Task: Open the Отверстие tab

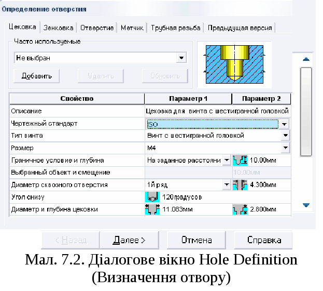Action: coord(97,28)
